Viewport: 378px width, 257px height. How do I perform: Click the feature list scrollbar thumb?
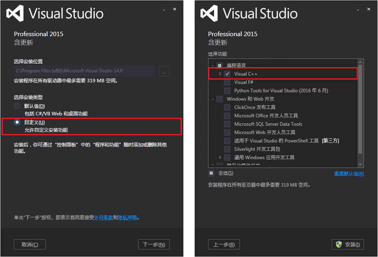[360, 109]
